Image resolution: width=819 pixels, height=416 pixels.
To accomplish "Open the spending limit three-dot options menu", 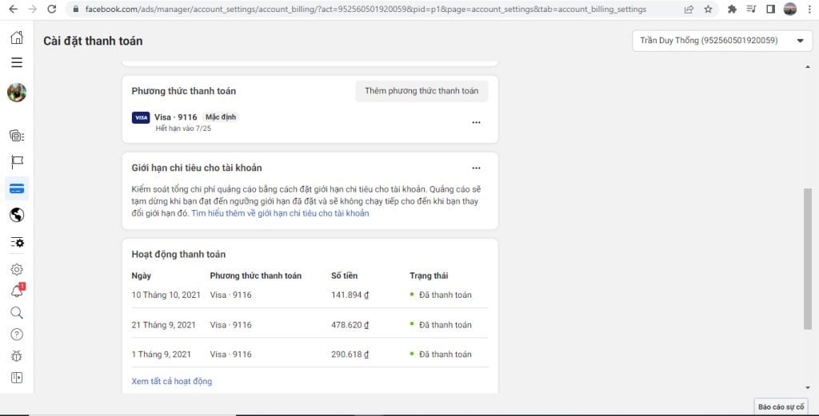I will coord(476,168).
